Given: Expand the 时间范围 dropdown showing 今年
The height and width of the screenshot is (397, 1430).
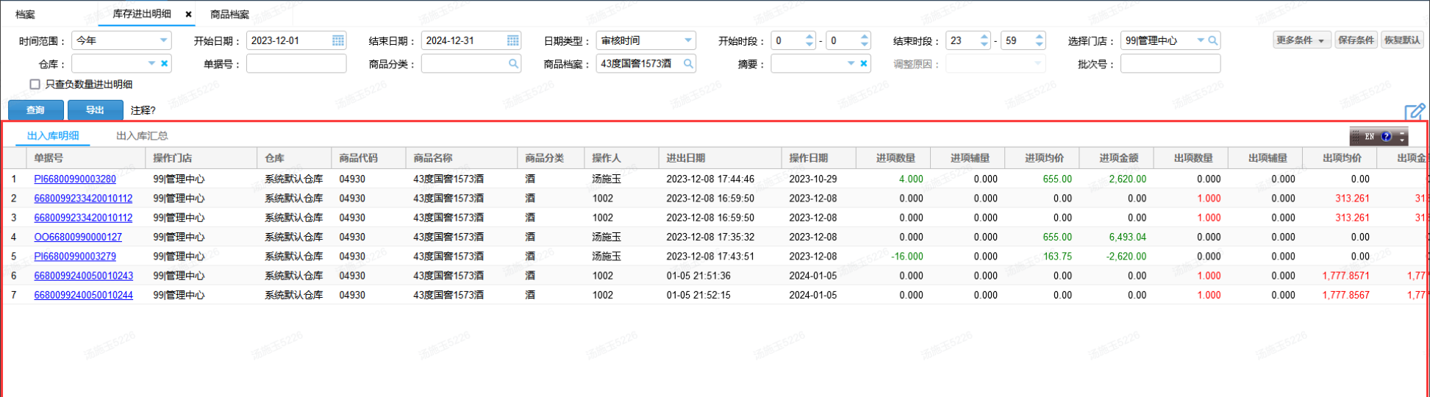Looking at the screenshot, I should pos(163,41).
